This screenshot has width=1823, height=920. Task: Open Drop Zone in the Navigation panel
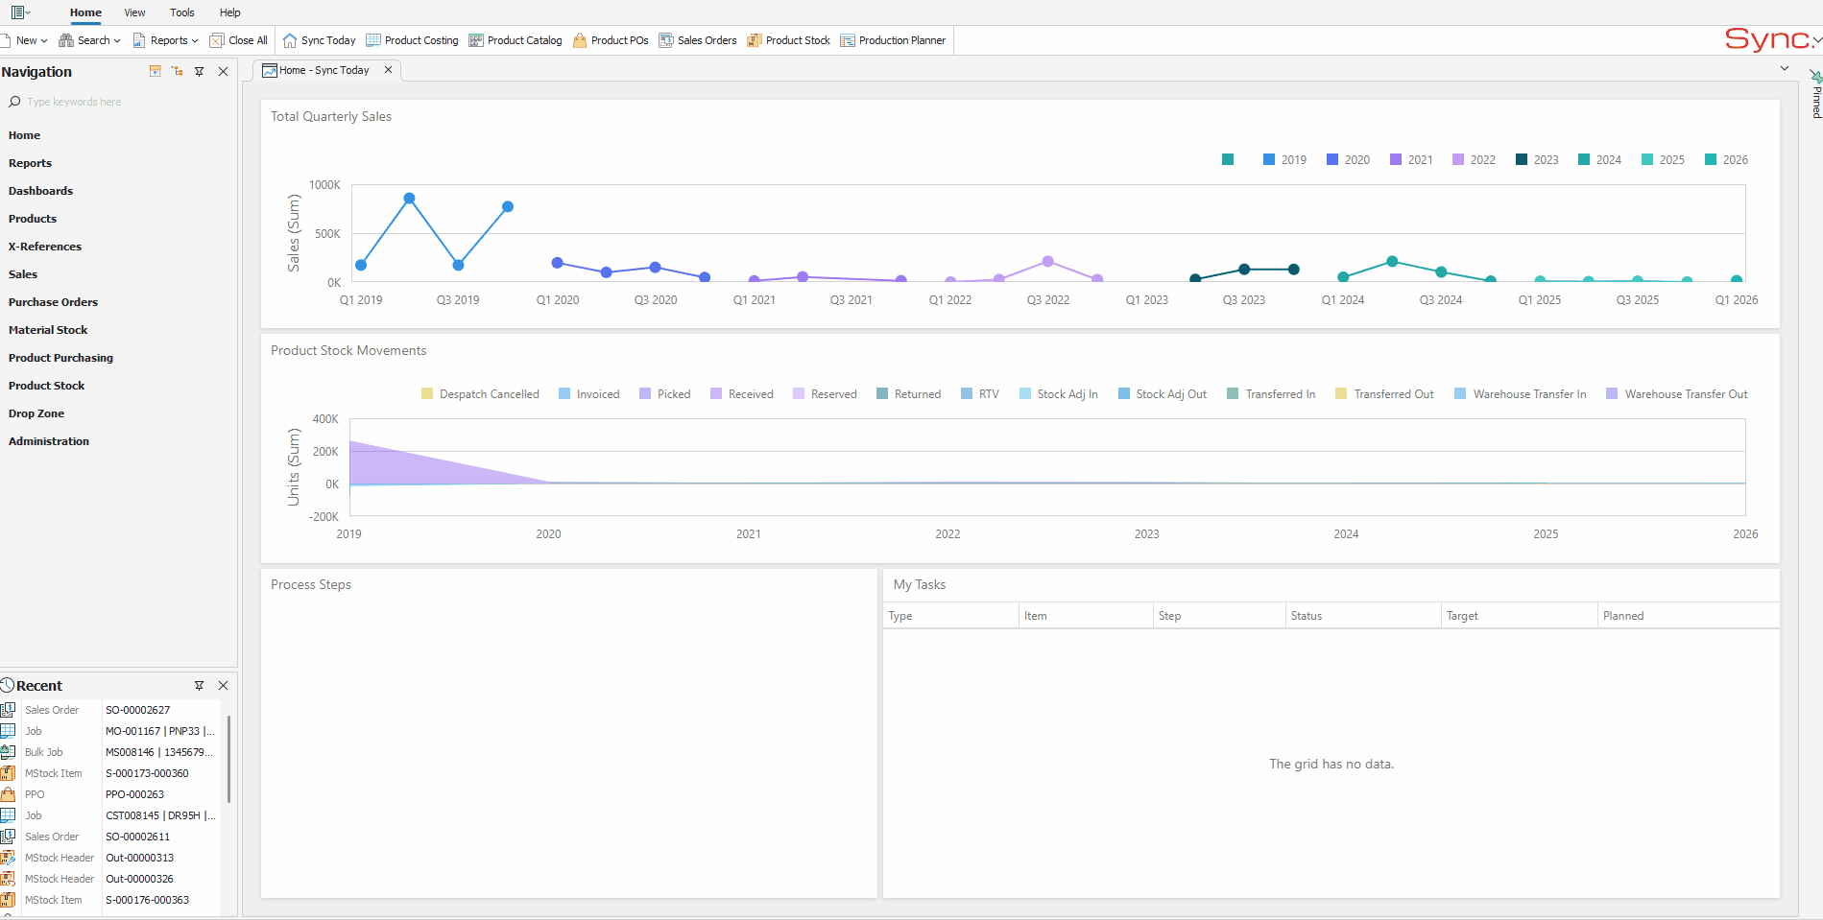(x=36, y=413)
